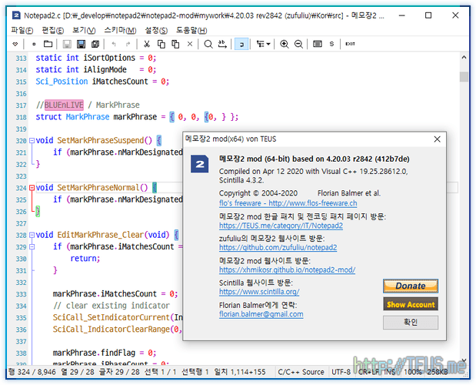Open the 도움말(H) menu

tap(191, 30)
